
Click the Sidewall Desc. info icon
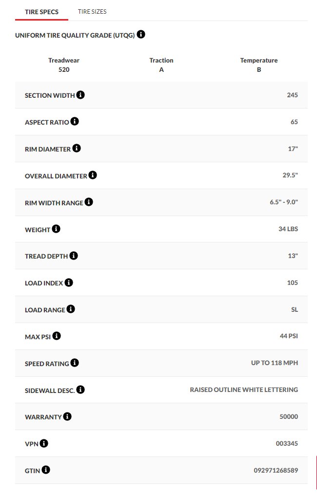click(80, 390)
